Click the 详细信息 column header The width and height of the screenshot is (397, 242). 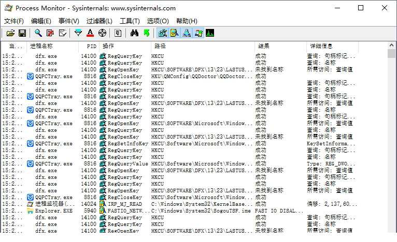[332, 46]
